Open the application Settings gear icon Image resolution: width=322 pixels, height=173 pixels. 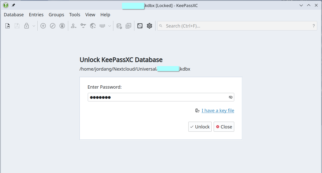click(149, 26)
